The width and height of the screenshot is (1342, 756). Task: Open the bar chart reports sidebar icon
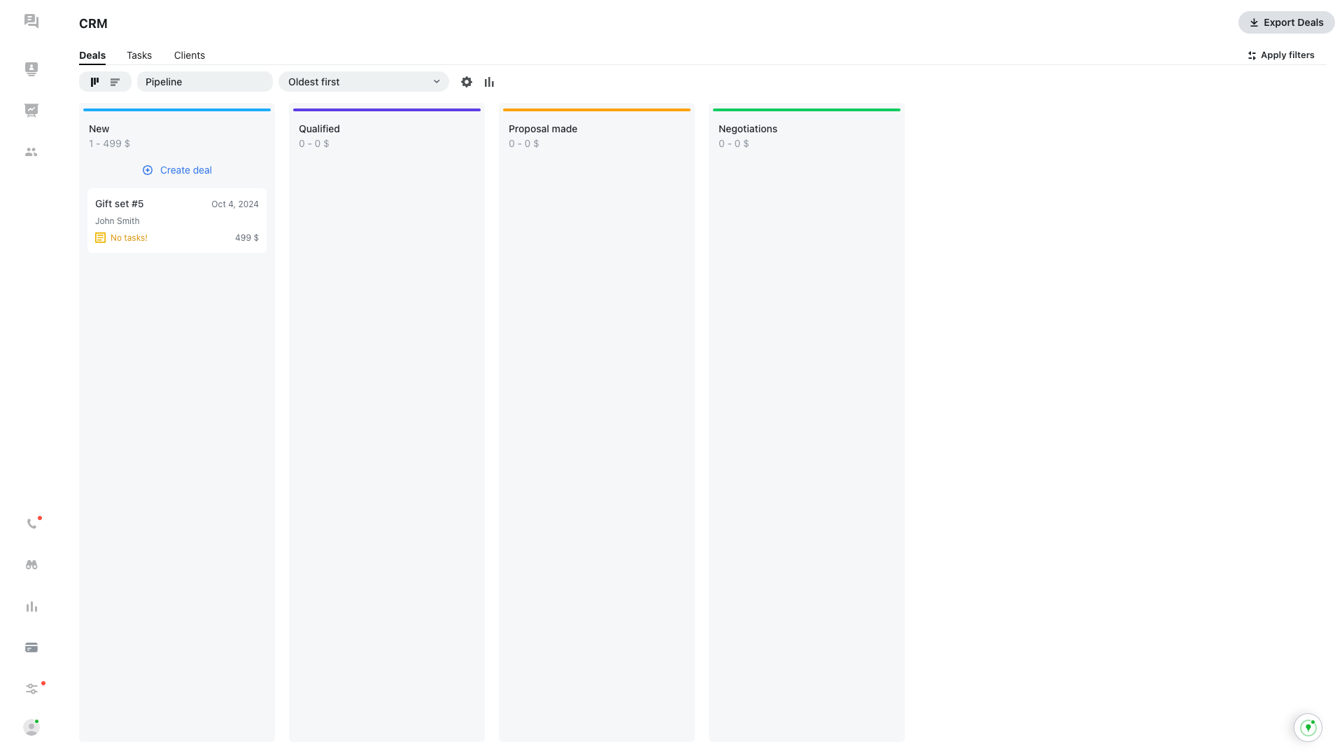tap(31, 607)
